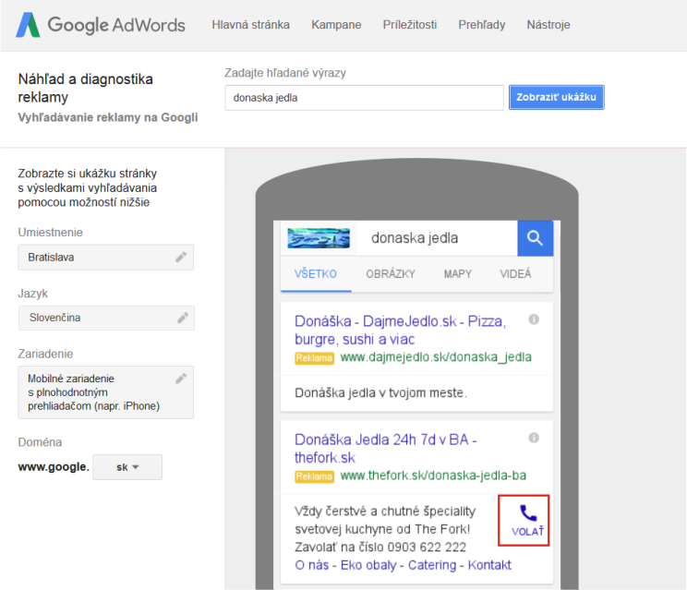Open the Donáška - DajmeJedlo.sk ad headline
Viewport: 687px width, 590px height.
[400, 330]
